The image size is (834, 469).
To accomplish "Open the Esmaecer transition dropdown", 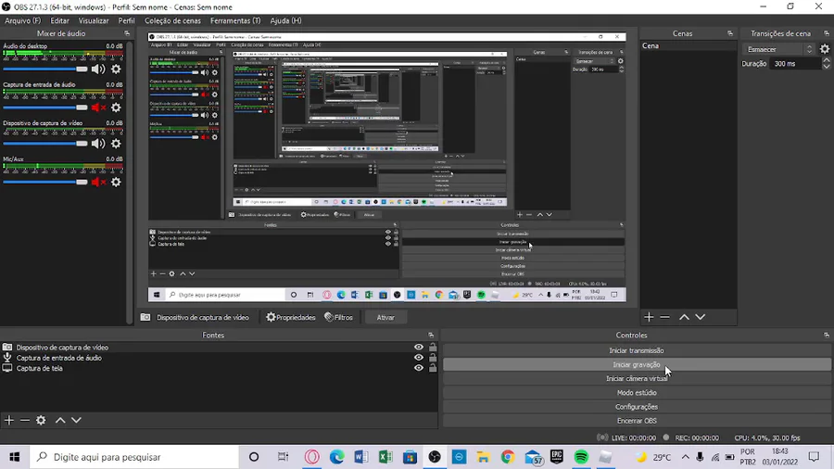I will tap(778, 49).
